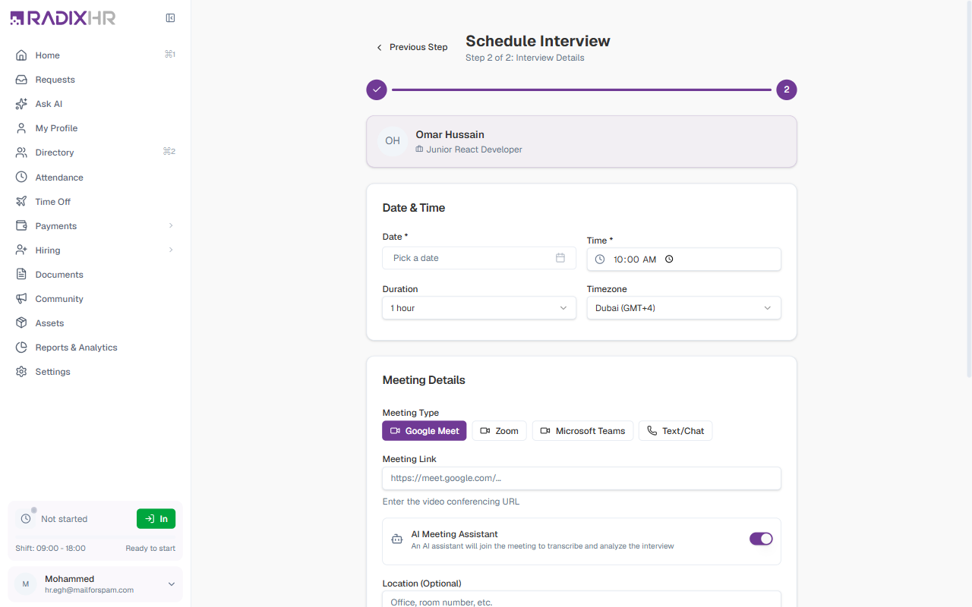Click the Time Off plane icon
This screenshot has width=972, height=607.
pyautogui.click(x=21, y=202)
